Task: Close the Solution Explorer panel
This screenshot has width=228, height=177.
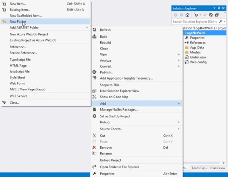Action: coord(223,8)
